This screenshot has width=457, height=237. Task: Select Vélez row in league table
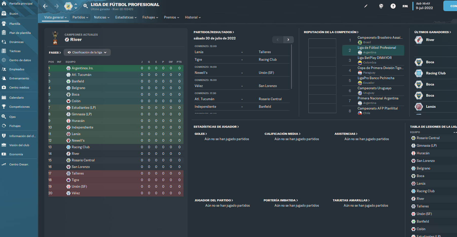[x=116, y=193]
